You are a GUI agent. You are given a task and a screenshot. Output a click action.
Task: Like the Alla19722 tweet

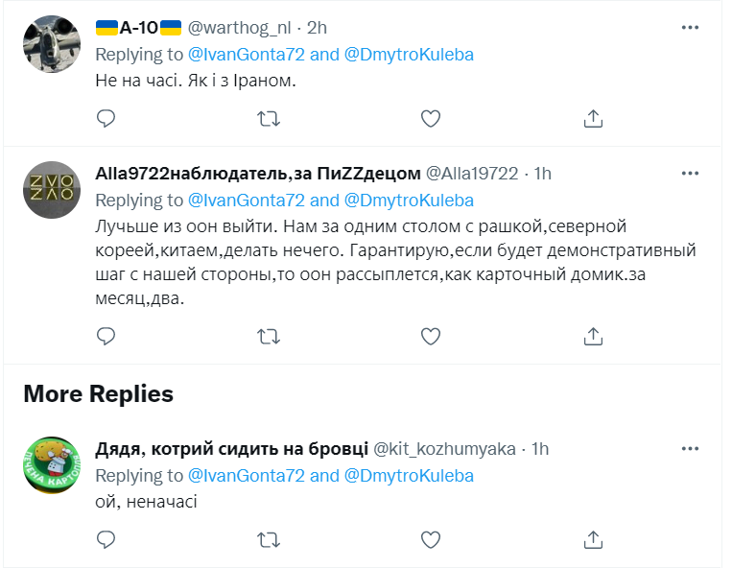pyautogui.click(x=432, y=336)
